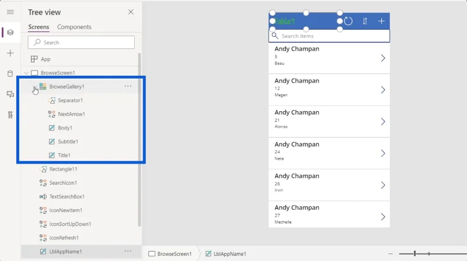Screen dimensions: 467x261
Task: Open the Megan record arrow
Action: (383, 90)
